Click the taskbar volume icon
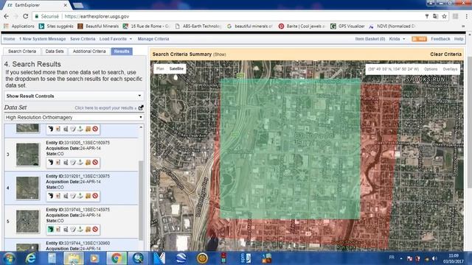 coord(434,258)
